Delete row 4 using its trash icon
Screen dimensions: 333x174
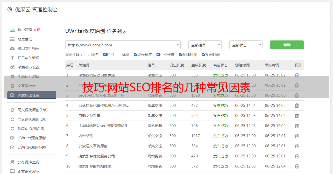297,106
